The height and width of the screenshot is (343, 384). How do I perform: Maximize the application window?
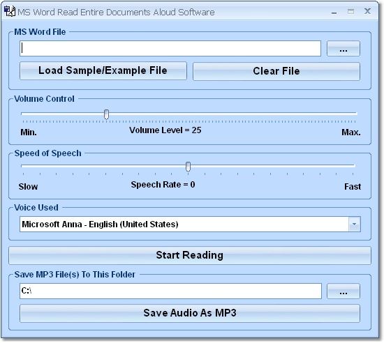click(350, 11)
